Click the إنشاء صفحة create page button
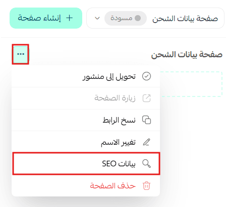226x207 pixels. (x=46, y=18)
